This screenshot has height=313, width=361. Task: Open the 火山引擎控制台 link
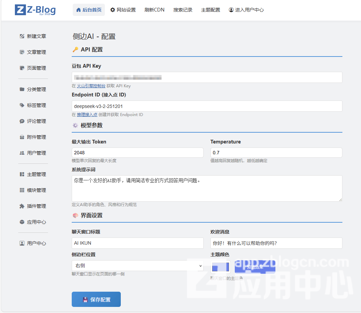[91, 86]
